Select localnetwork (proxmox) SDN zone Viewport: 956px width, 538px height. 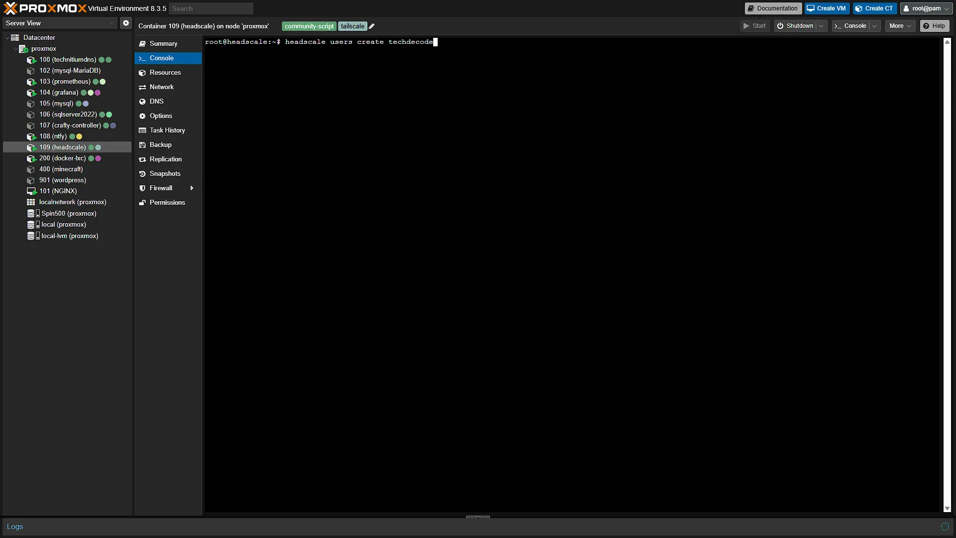(x=73, y=202)
